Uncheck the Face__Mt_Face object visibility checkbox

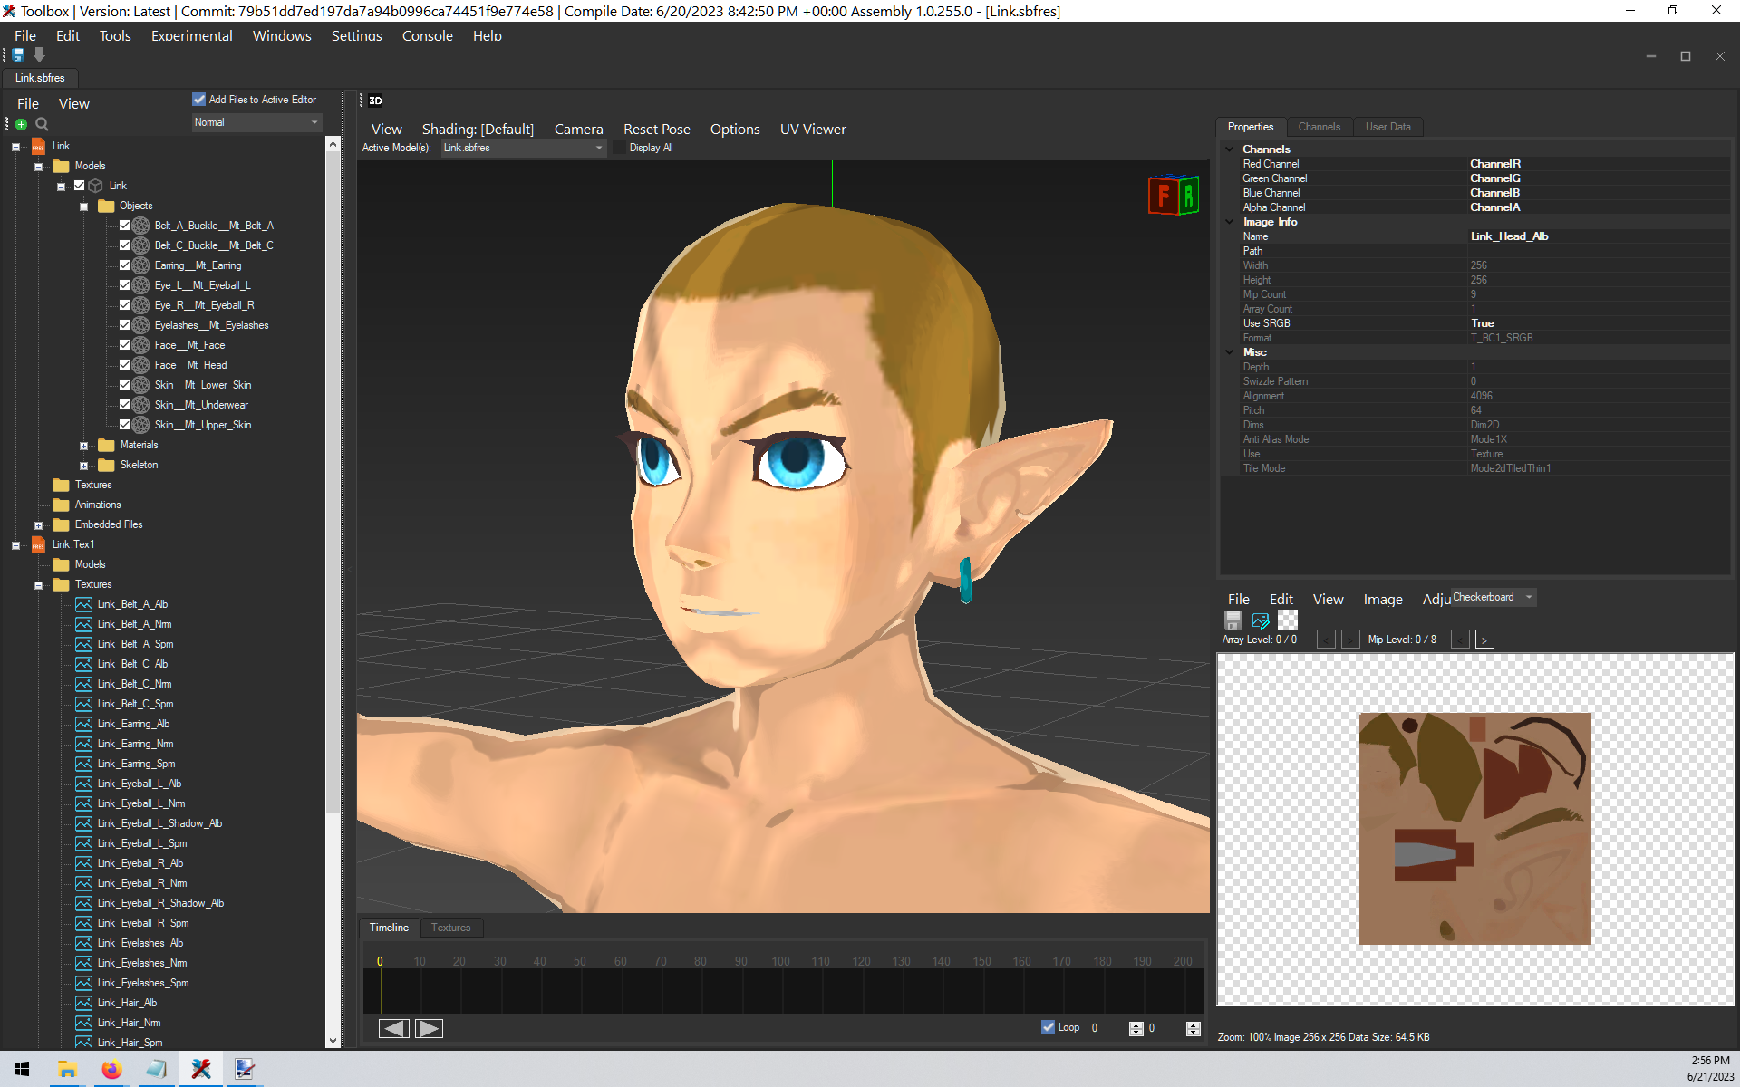[x=126, y=345]
